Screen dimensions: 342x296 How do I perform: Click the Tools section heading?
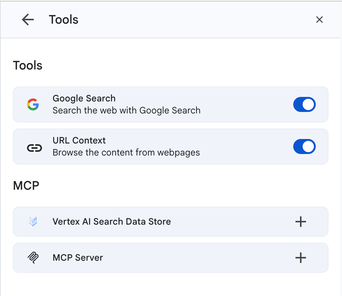(28, 65)
